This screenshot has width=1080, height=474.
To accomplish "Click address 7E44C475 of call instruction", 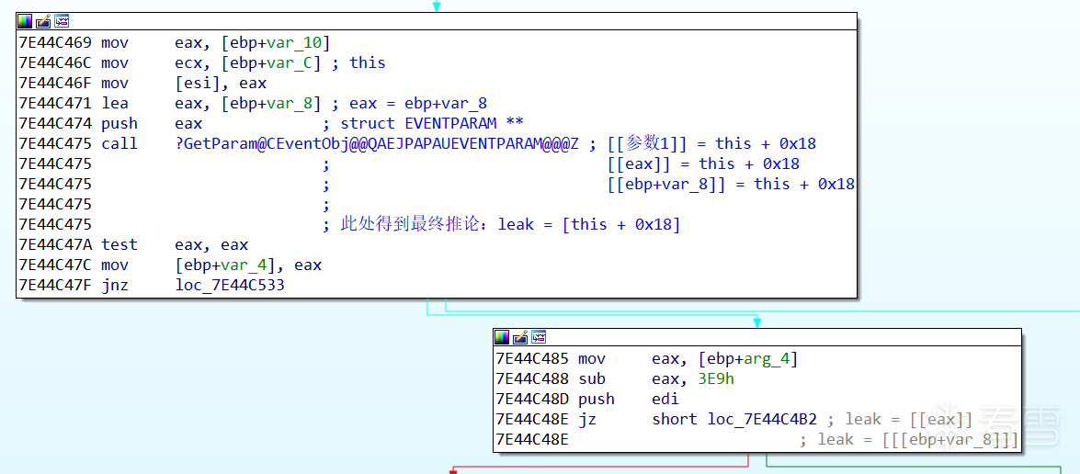I will 55,144.
